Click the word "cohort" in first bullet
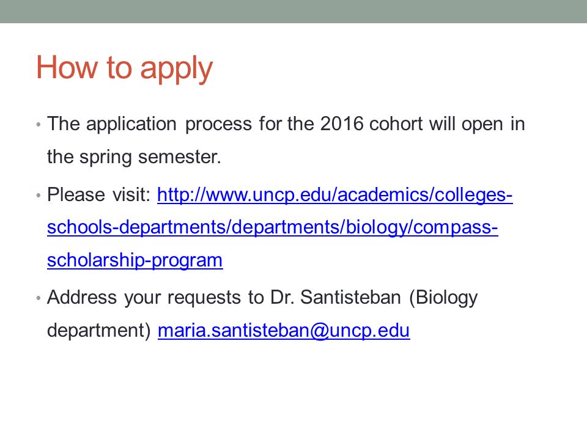 tap(396, 124)
